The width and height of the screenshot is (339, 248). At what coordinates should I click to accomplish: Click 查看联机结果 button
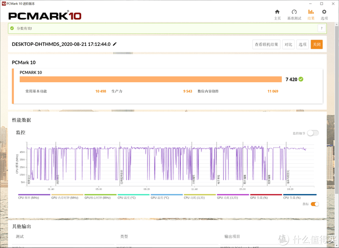(x=266, y=44)
